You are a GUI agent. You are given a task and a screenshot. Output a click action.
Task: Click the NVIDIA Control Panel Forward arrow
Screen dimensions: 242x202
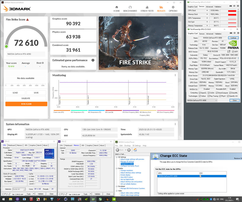click(129, 150)
